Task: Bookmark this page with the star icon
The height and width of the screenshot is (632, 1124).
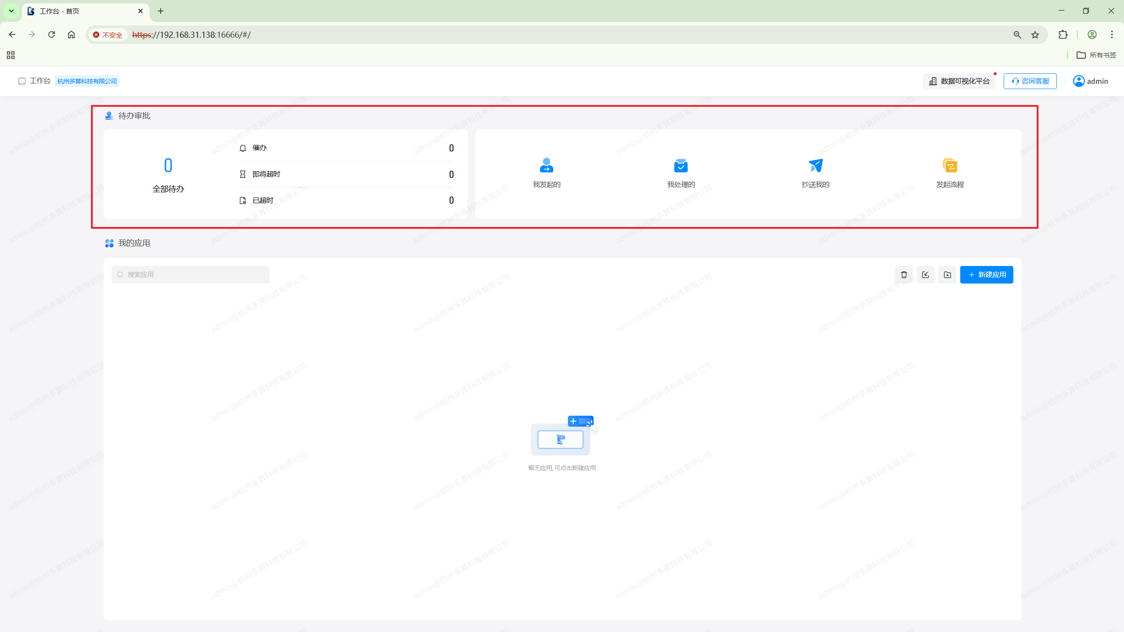Action: (1035, 35)
